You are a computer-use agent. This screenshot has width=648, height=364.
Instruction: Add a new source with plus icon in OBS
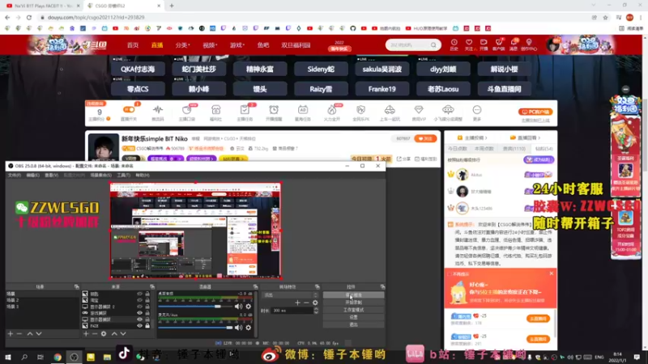[x=86, y=333]
